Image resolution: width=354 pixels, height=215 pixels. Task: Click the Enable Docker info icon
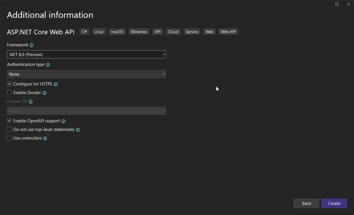[44, 93]
